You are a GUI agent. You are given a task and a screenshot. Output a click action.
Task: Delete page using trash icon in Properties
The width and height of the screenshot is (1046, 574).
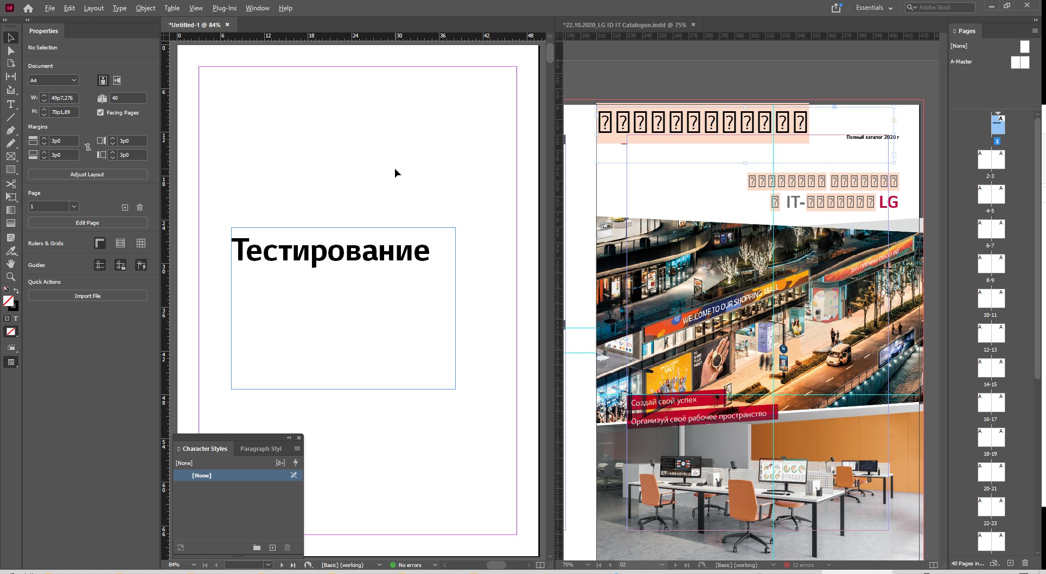[139, 207]
